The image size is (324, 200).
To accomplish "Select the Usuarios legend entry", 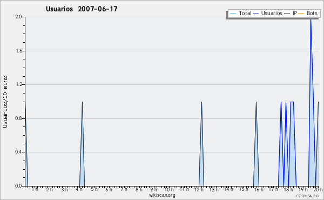I will point(268,13).
